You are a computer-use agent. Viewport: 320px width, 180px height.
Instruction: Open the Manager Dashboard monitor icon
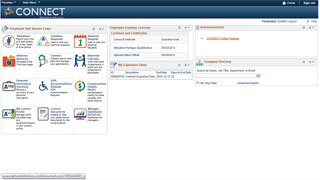coord(80,114)
